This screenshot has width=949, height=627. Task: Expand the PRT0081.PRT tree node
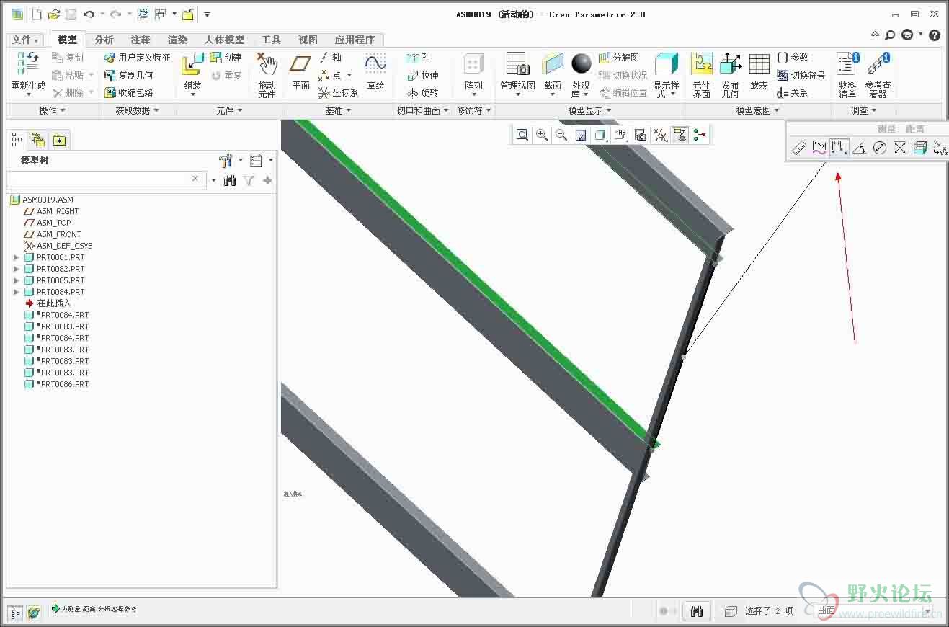(17, 257)
